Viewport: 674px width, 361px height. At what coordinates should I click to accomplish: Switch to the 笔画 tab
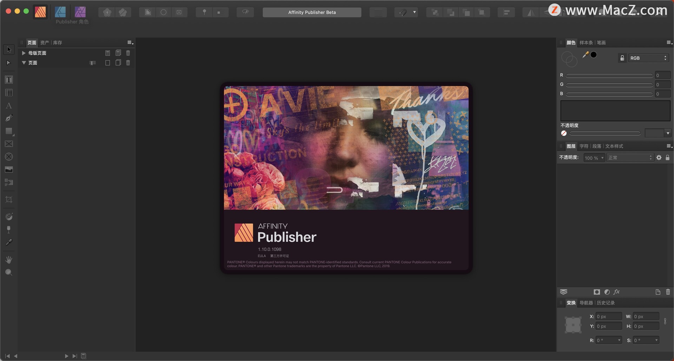(601, 42)
